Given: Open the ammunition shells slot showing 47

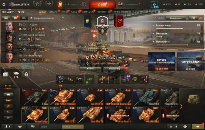Looking at the screenshot, I should point(102,79).
